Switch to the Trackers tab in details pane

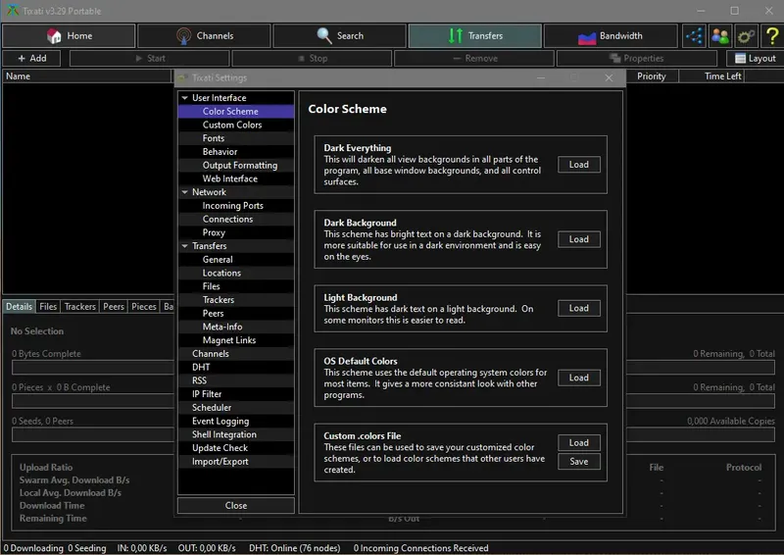tap(80, 307)
